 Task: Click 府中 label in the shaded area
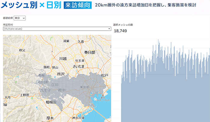[61, 90]
